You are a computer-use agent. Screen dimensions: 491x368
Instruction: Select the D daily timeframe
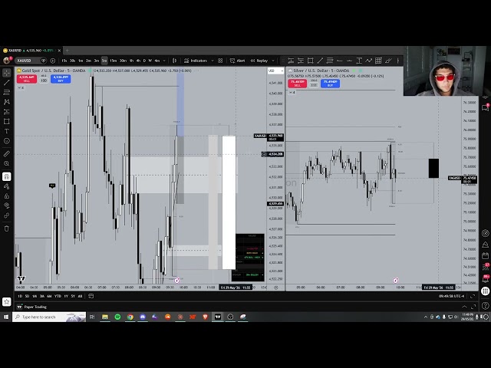point(144,61)
